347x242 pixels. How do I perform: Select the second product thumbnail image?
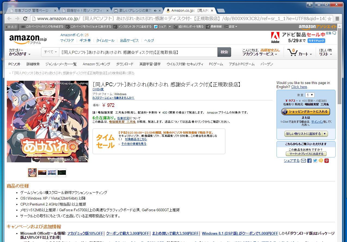(x=42, y=173)
